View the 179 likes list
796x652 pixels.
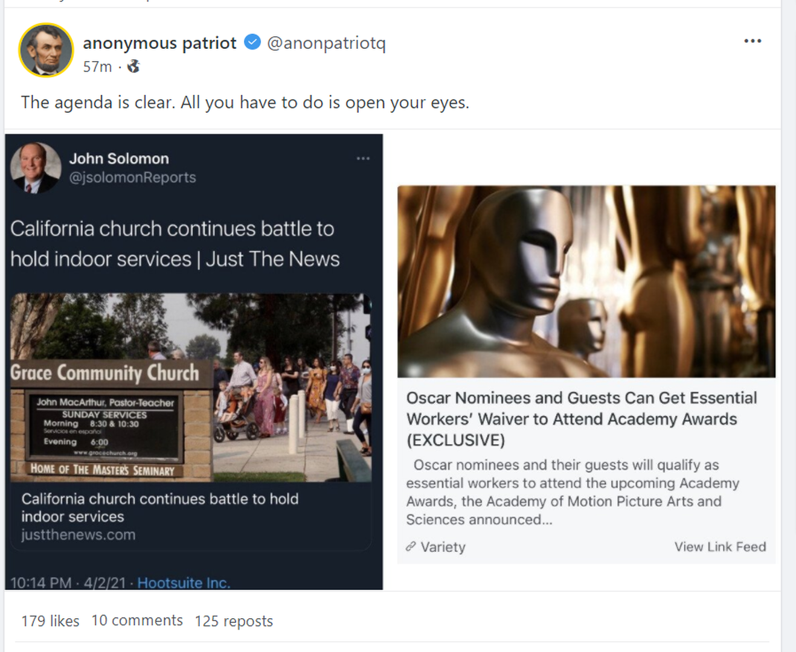coord(50,621)
